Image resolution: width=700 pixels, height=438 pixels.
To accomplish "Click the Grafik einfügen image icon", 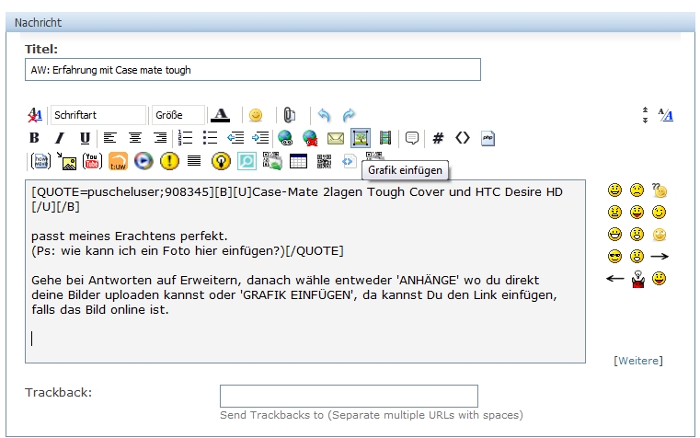I will pos(361,138).
